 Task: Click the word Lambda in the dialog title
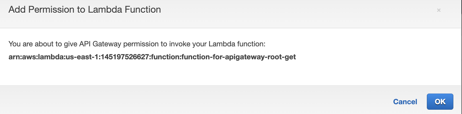tap(105, 9)
